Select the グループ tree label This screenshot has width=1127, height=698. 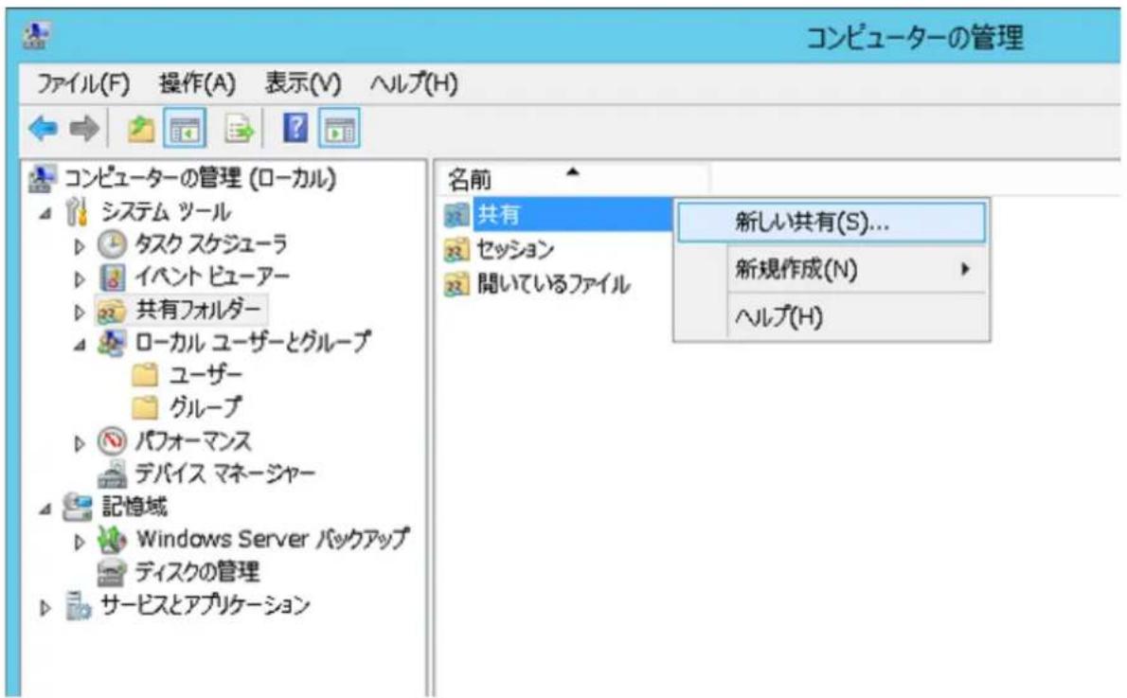point(206,407)
